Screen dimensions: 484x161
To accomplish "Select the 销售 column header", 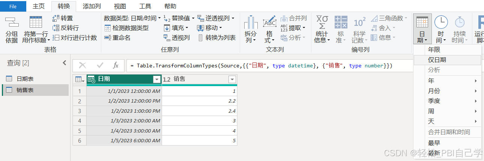I will pyautogui.click(x=200, y=79).
